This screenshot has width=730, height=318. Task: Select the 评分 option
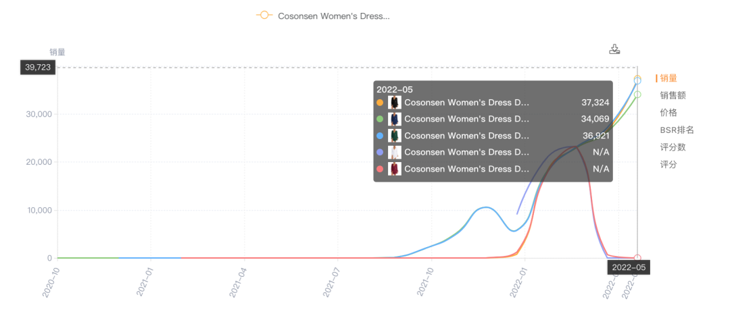tap(668, 164)
